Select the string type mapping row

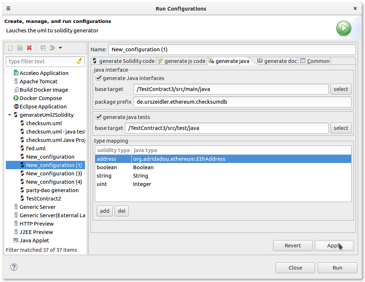click(223, 176)
